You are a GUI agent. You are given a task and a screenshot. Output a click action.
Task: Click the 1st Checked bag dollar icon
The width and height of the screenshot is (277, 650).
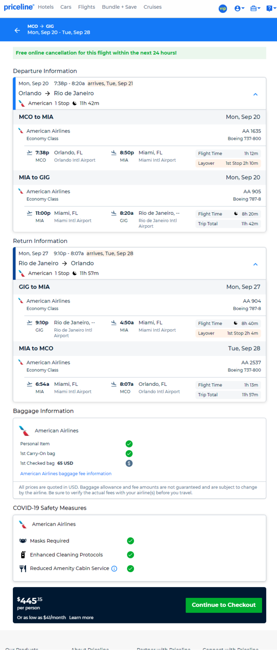pos(129,463)
